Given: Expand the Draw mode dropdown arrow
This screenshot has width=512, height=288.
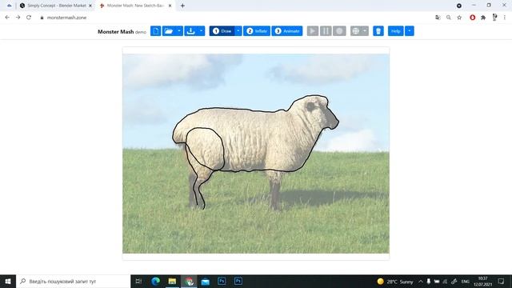Looking at the screenshot, I should tap(238, 31).
